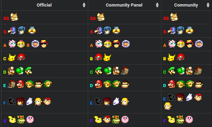The height and width of the screenshot is (127, 212).
Task: Click Samus icon in Community Panel B tier
Action: coord(98,57)
